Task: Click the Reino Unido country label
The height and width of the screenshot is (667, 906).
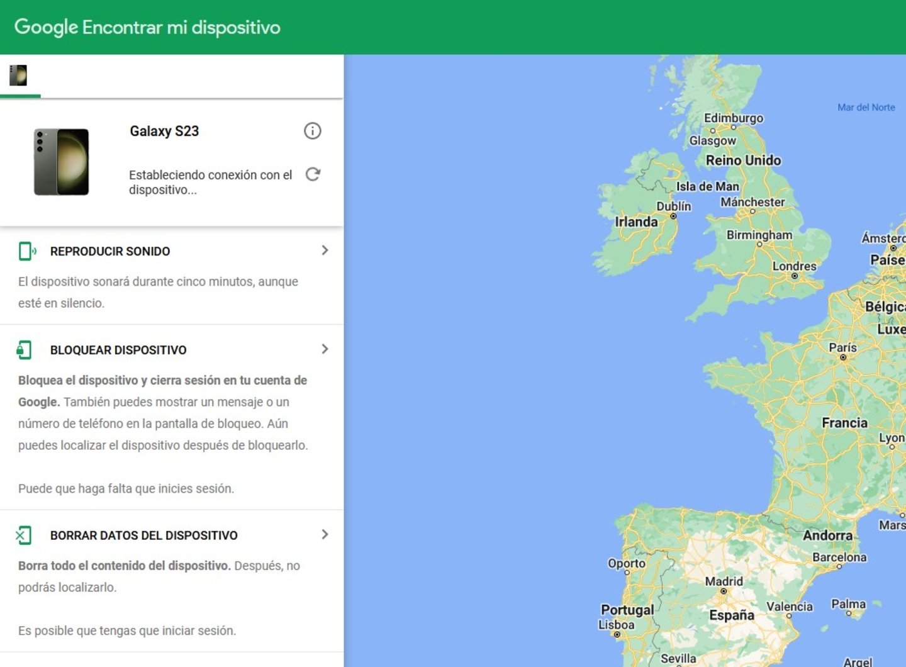Action: (743, 160)
